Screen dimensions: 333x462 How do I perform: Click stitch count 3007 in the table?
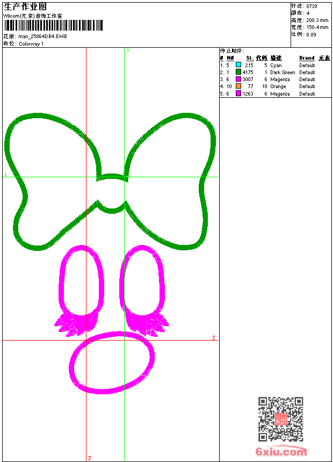[248, 80]
